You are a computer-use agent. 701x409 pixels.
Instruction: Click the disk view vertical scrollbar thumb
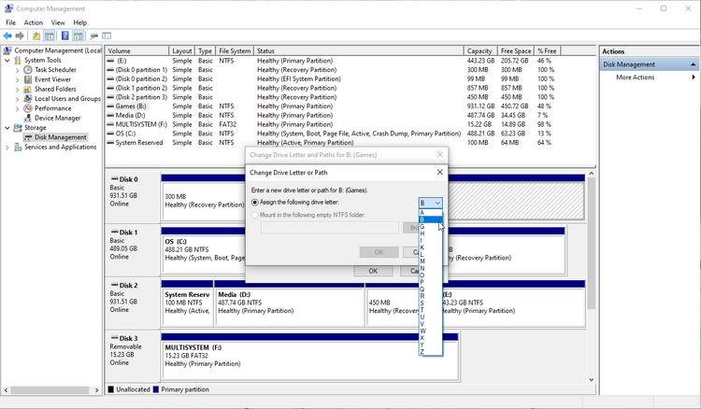[592, 244]
